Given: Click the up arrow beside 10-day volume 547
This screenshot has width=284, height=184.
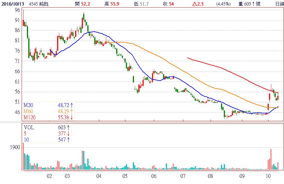Looking at the screenshot, I should pos(68,140).
